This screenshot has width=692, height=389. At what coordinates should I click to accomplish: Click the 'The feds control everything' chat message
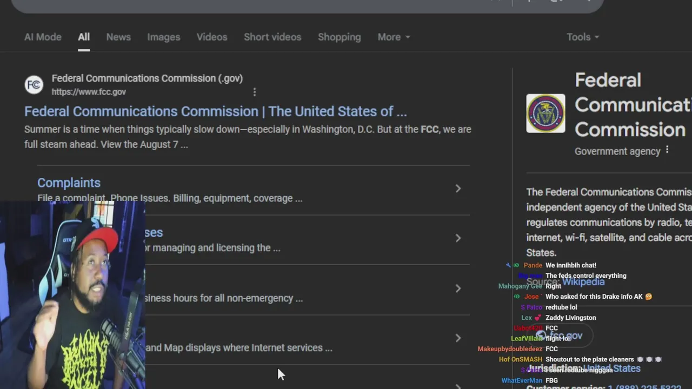coord(585,276)
